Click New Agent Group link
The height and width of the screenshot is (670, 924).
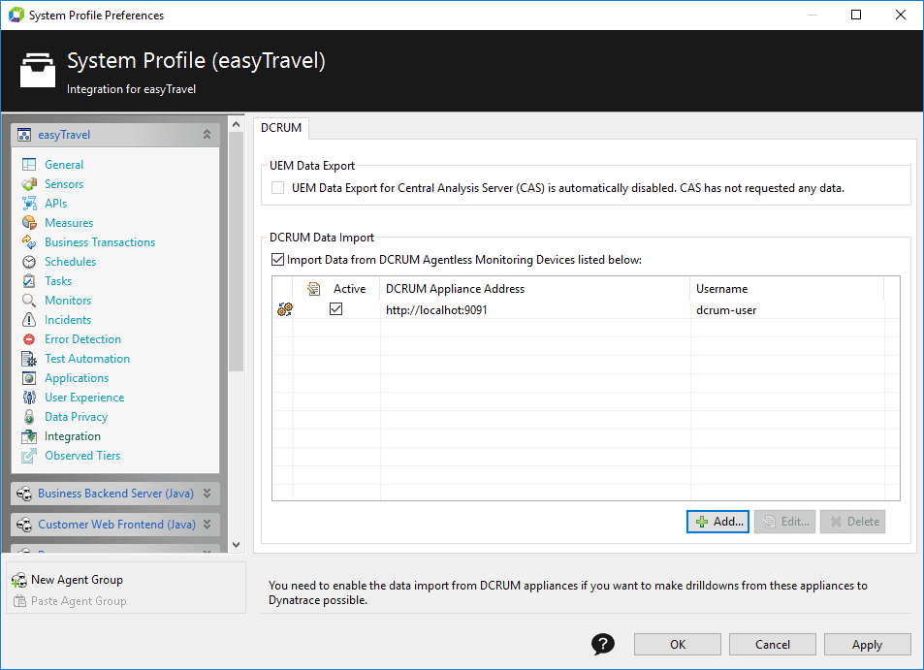click(x=77, y=580)
